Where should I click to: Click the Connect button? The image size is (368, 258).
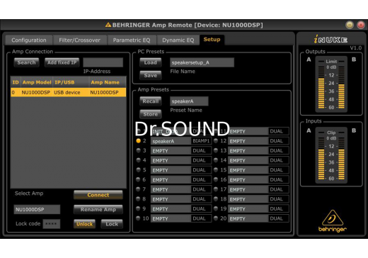coord(98,195)
